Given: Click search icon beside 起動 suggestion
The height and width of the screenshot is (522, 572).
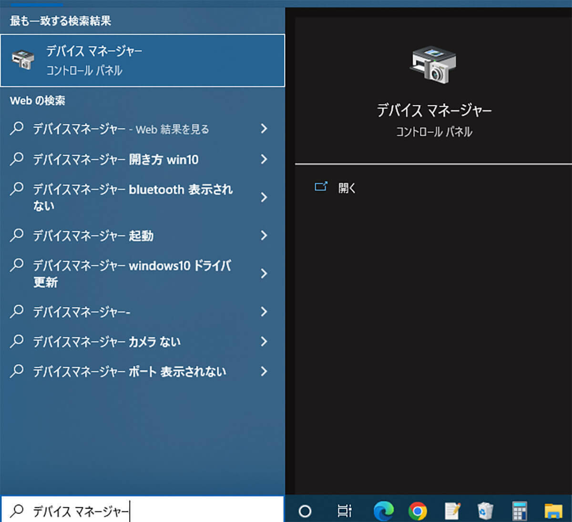Looking at the screenshot, I should tap(17, 235).
